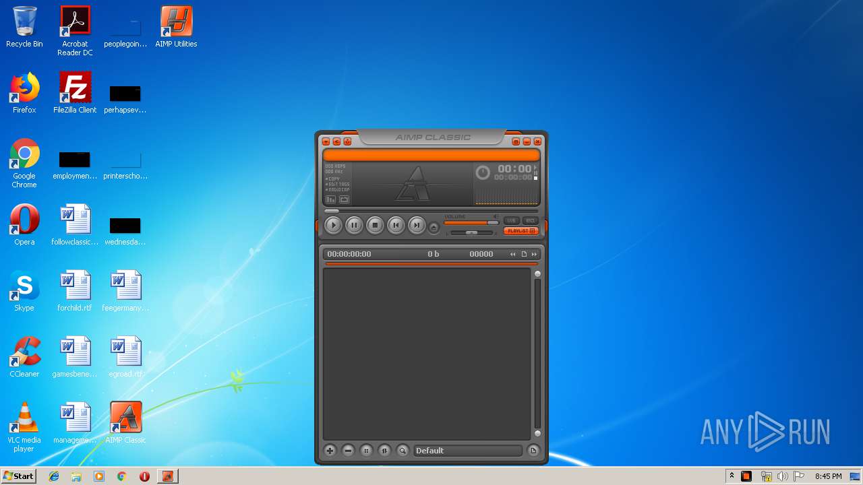Mute sound using the speaker icon
This screenshot has width=863, height=485.
pyautogui.click(x=496, y=216)
